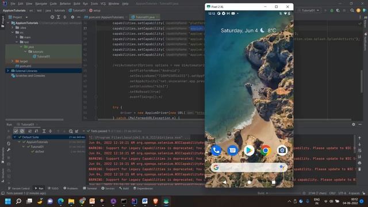Screen dimensions: 368x207
Task: Tap the Android recents square button
Action: tap(274, 182)
